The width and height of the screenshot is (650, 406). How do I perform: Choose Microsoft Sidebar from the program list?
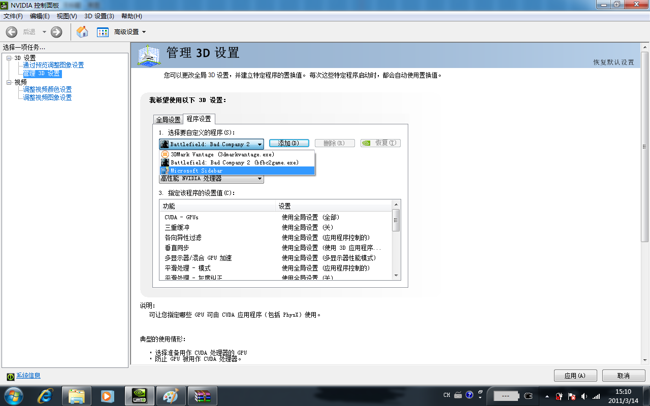pos(237,171)
